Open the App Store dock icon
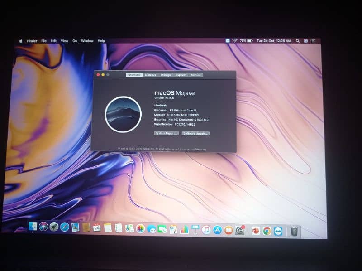The width and height of the screenshot is (362, 271). 217,230
